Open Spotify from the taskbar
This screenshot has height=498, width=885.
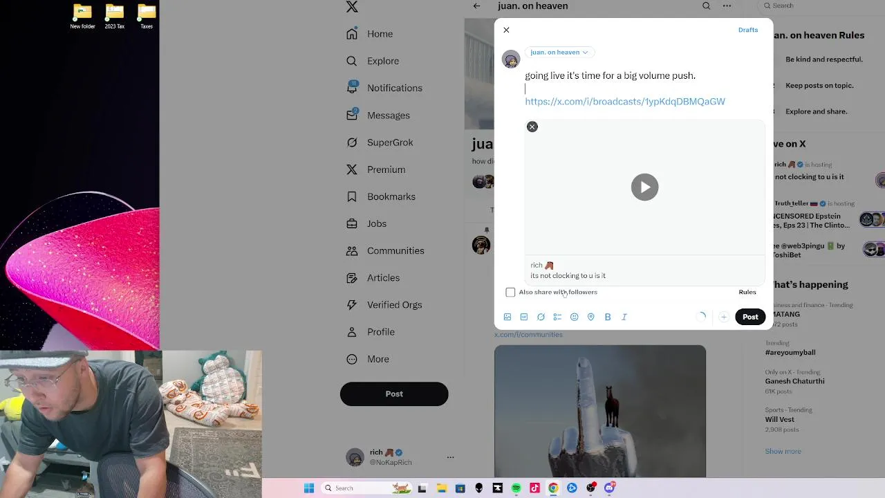click(516, 488)
